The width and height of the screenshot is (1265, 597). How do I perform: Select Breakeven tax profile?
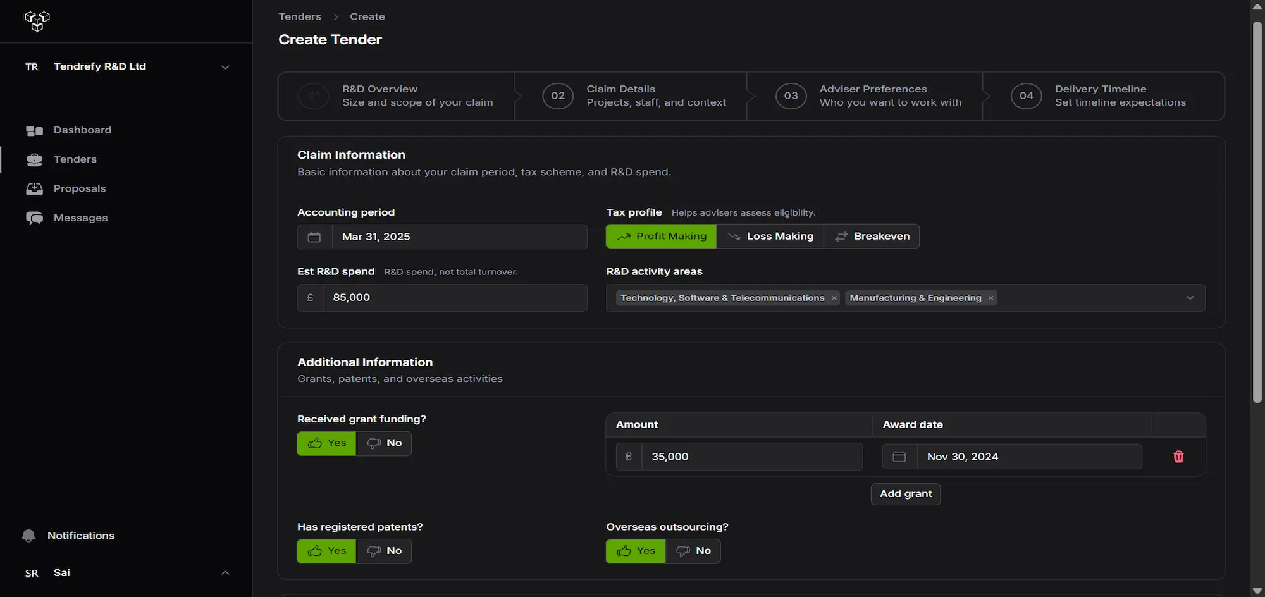click(x=872, y=237)
